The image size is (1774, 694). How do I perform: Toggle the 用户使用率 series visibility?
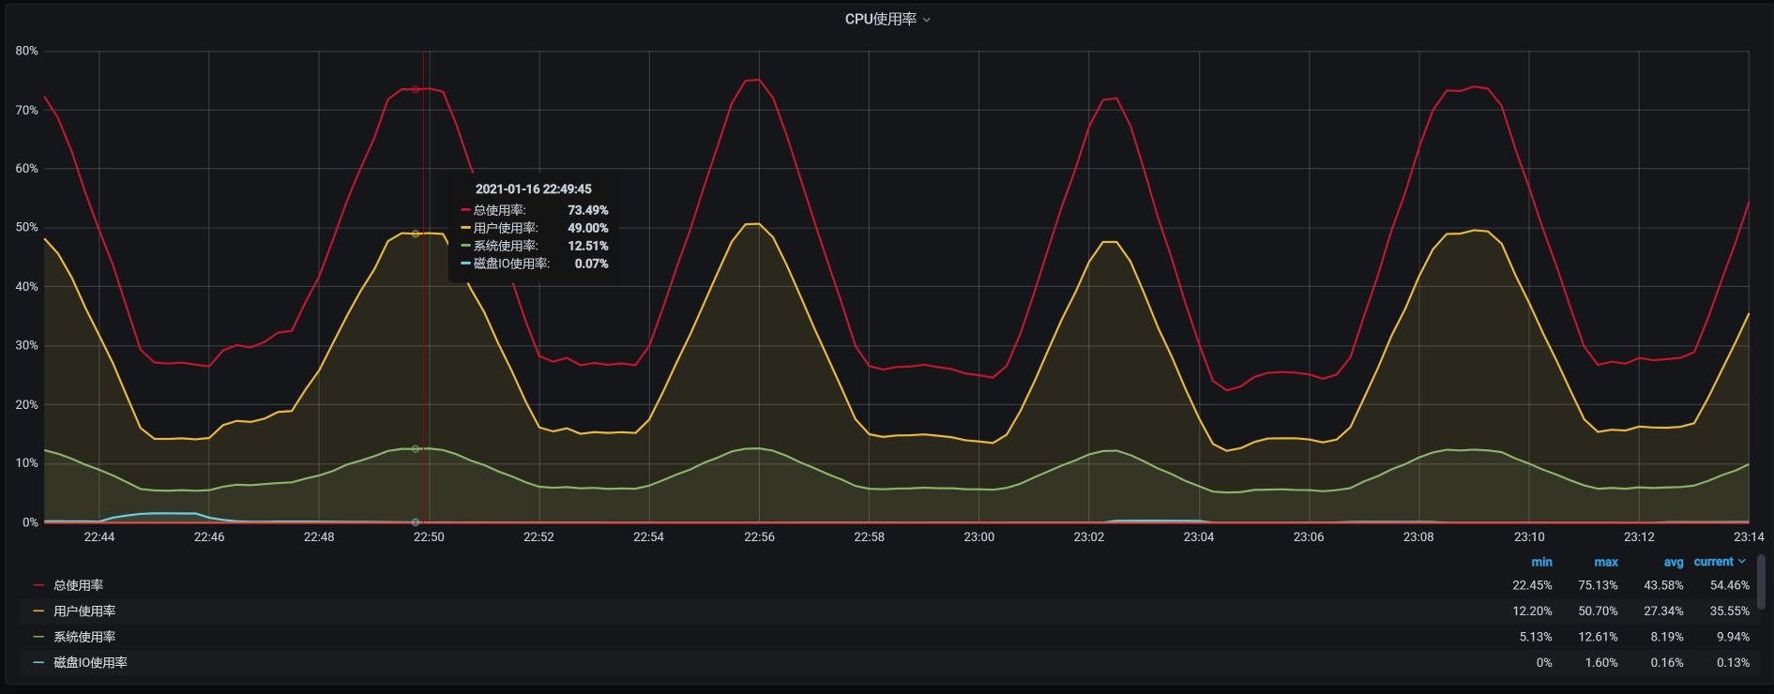click(x=84, y=611)
